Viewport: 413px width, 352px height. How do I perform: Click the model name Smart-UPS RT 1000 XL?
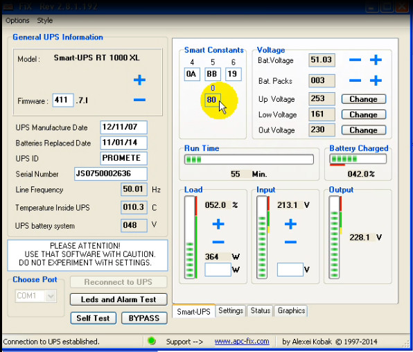point(96,58)
